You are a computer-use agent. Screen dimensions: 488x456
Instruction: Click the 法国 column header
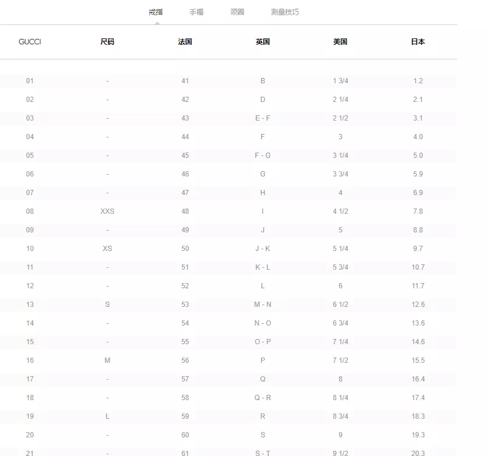185,42
